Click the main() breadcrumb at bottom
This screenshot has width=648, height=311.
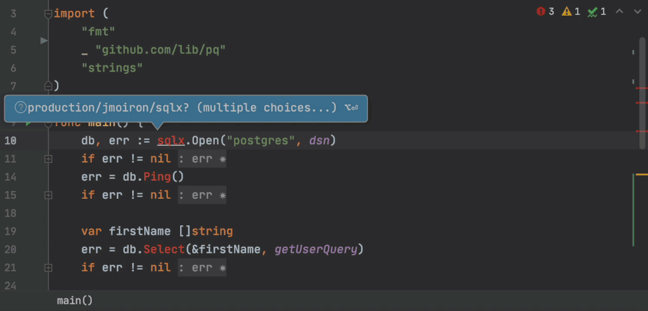coord(75,301)
